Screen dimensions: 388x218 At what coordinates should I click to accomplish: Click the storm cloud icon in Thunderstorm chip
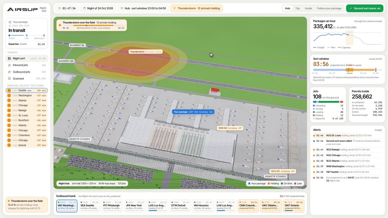point(175,8)
